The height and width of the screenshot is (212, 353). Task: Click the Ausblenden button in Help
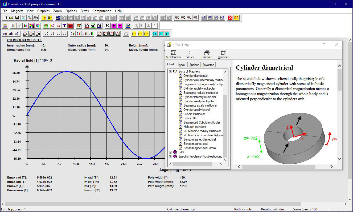pyautogui.click(x=173, y=54)
